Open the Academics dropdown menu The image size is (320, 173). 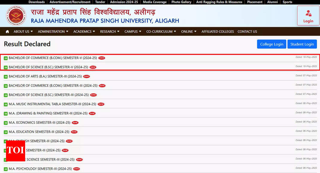84,32
